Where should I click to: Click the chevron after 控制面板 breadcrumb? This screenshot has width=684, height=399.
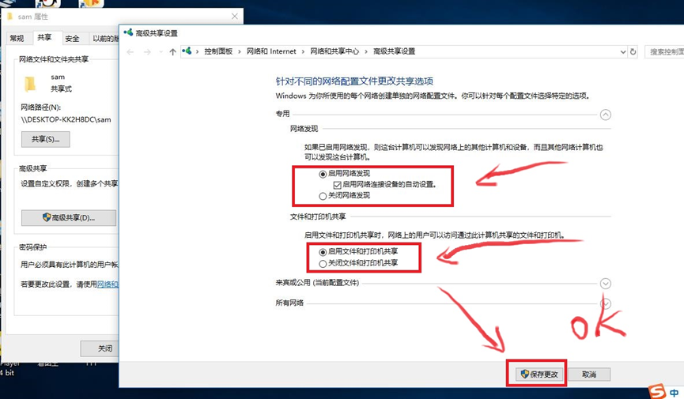click(240, 51)
